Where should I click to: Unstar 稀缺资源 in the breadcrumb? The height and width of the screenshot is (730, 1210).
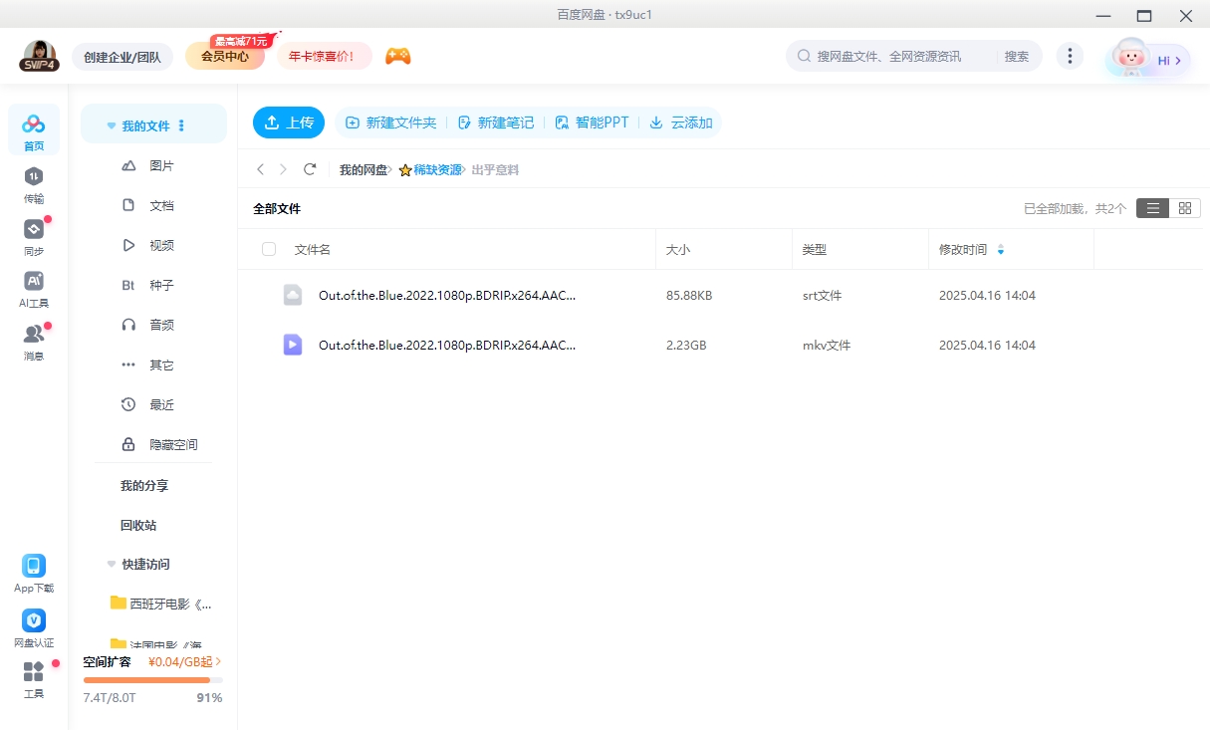click(x=404, y=169)
